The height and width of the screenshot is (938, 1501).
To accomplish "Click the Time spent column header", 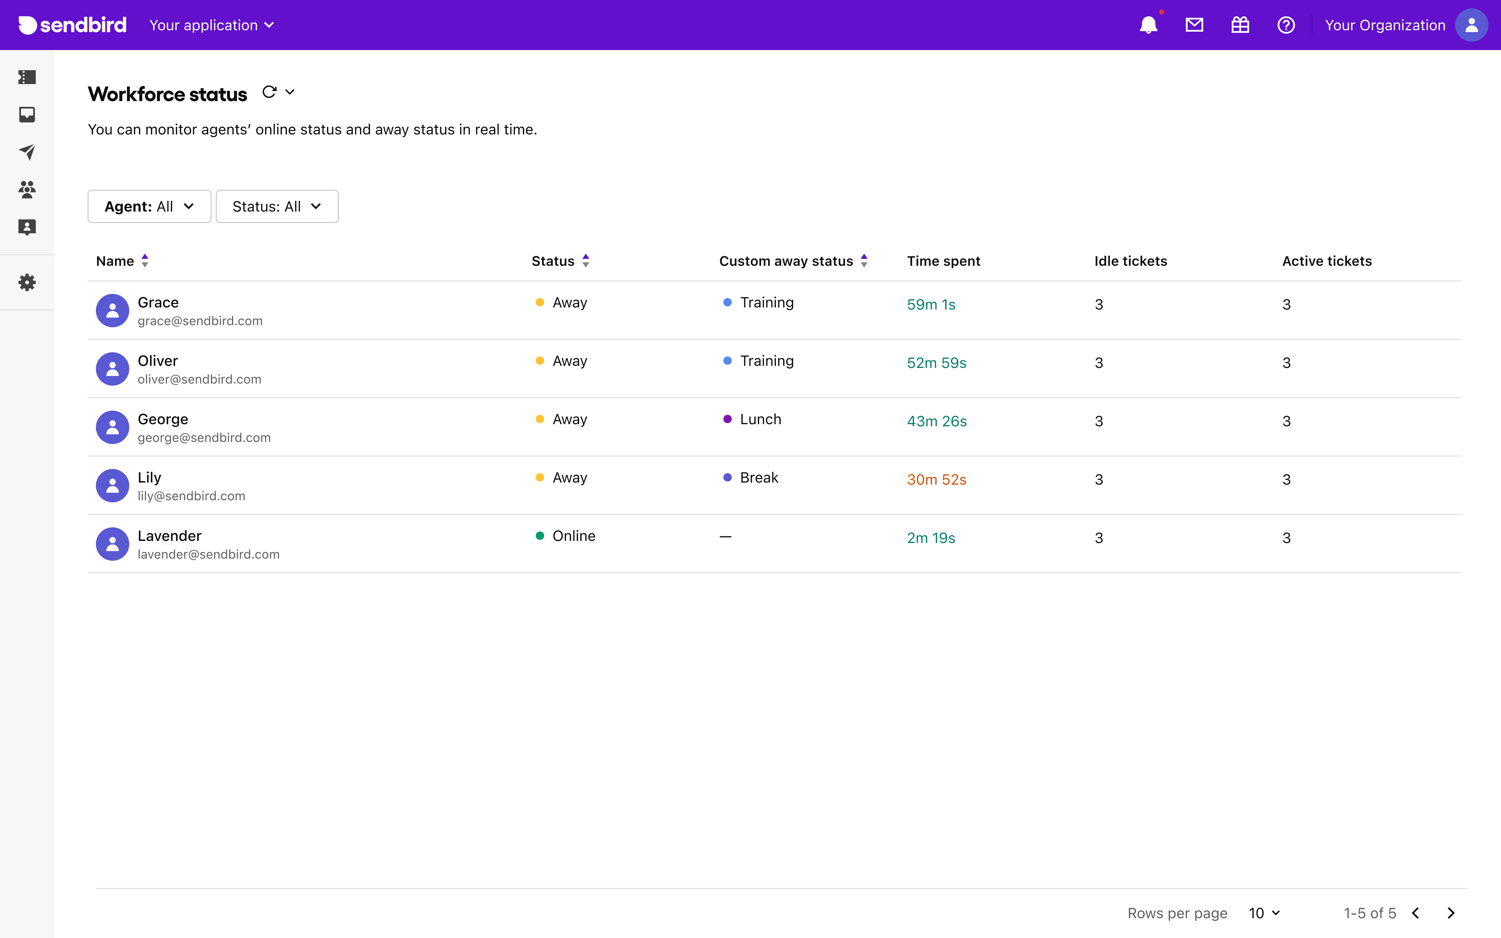I will tap(943, 261).
